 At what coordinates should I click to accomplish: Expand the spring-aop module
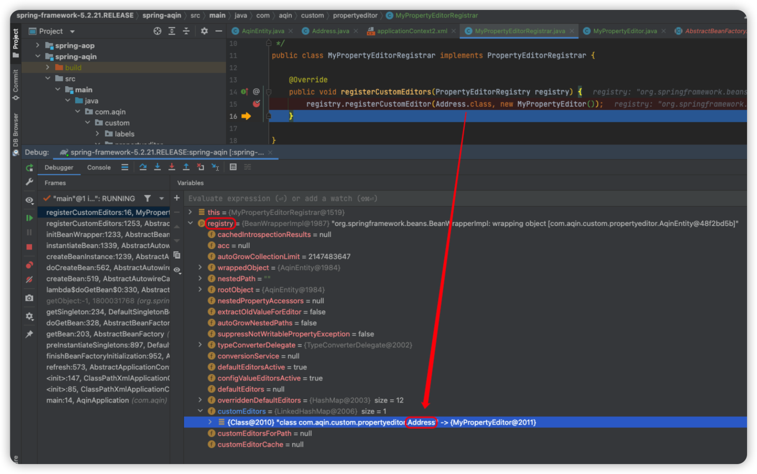tap(37, 45)
